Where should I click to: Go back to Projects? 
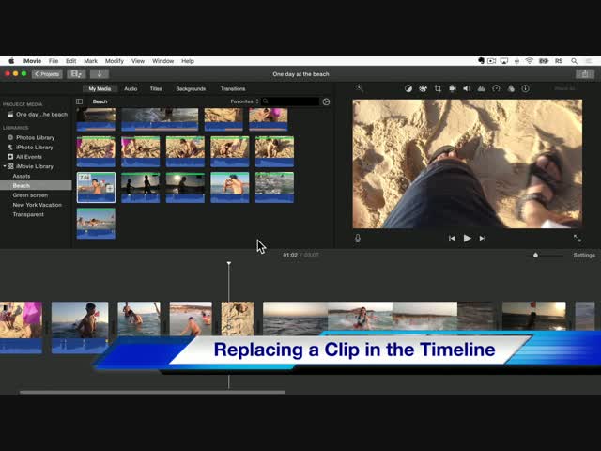[x=47, y=74]
